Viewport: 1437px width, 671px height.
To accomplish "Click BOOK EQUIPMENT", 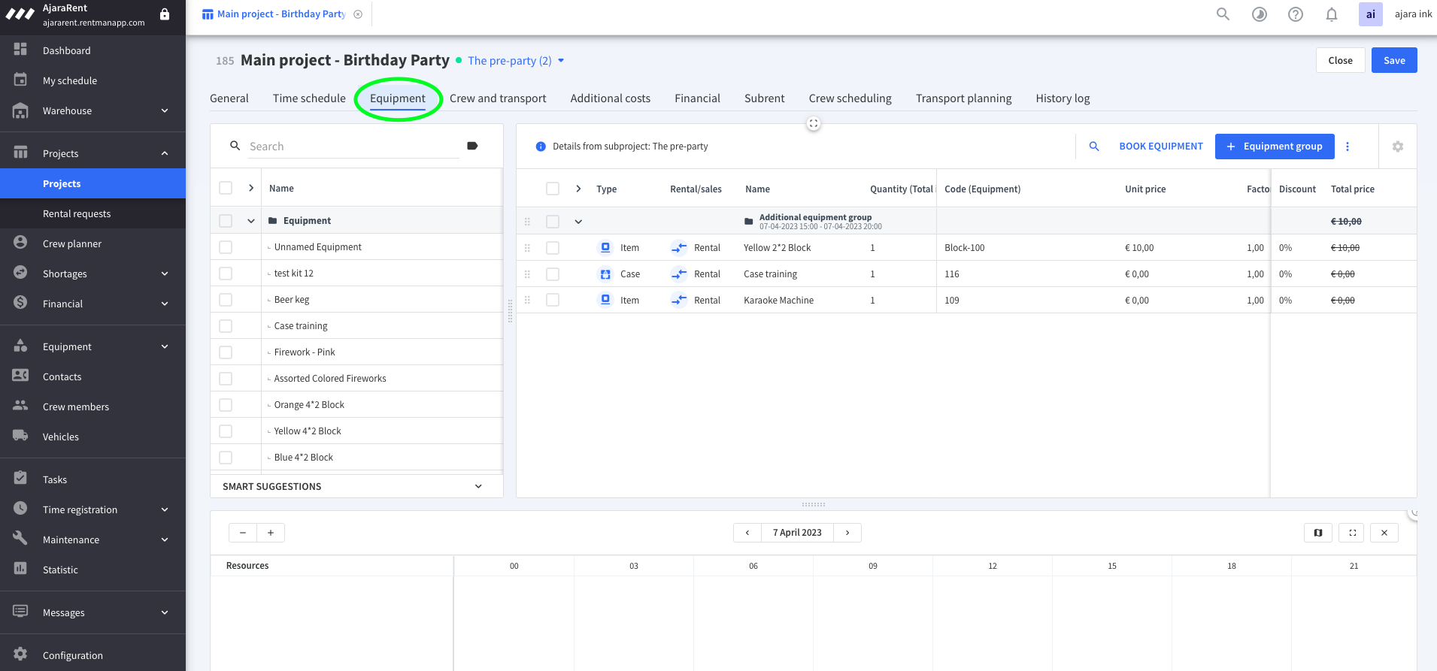I will click(x=1161, y=147).
